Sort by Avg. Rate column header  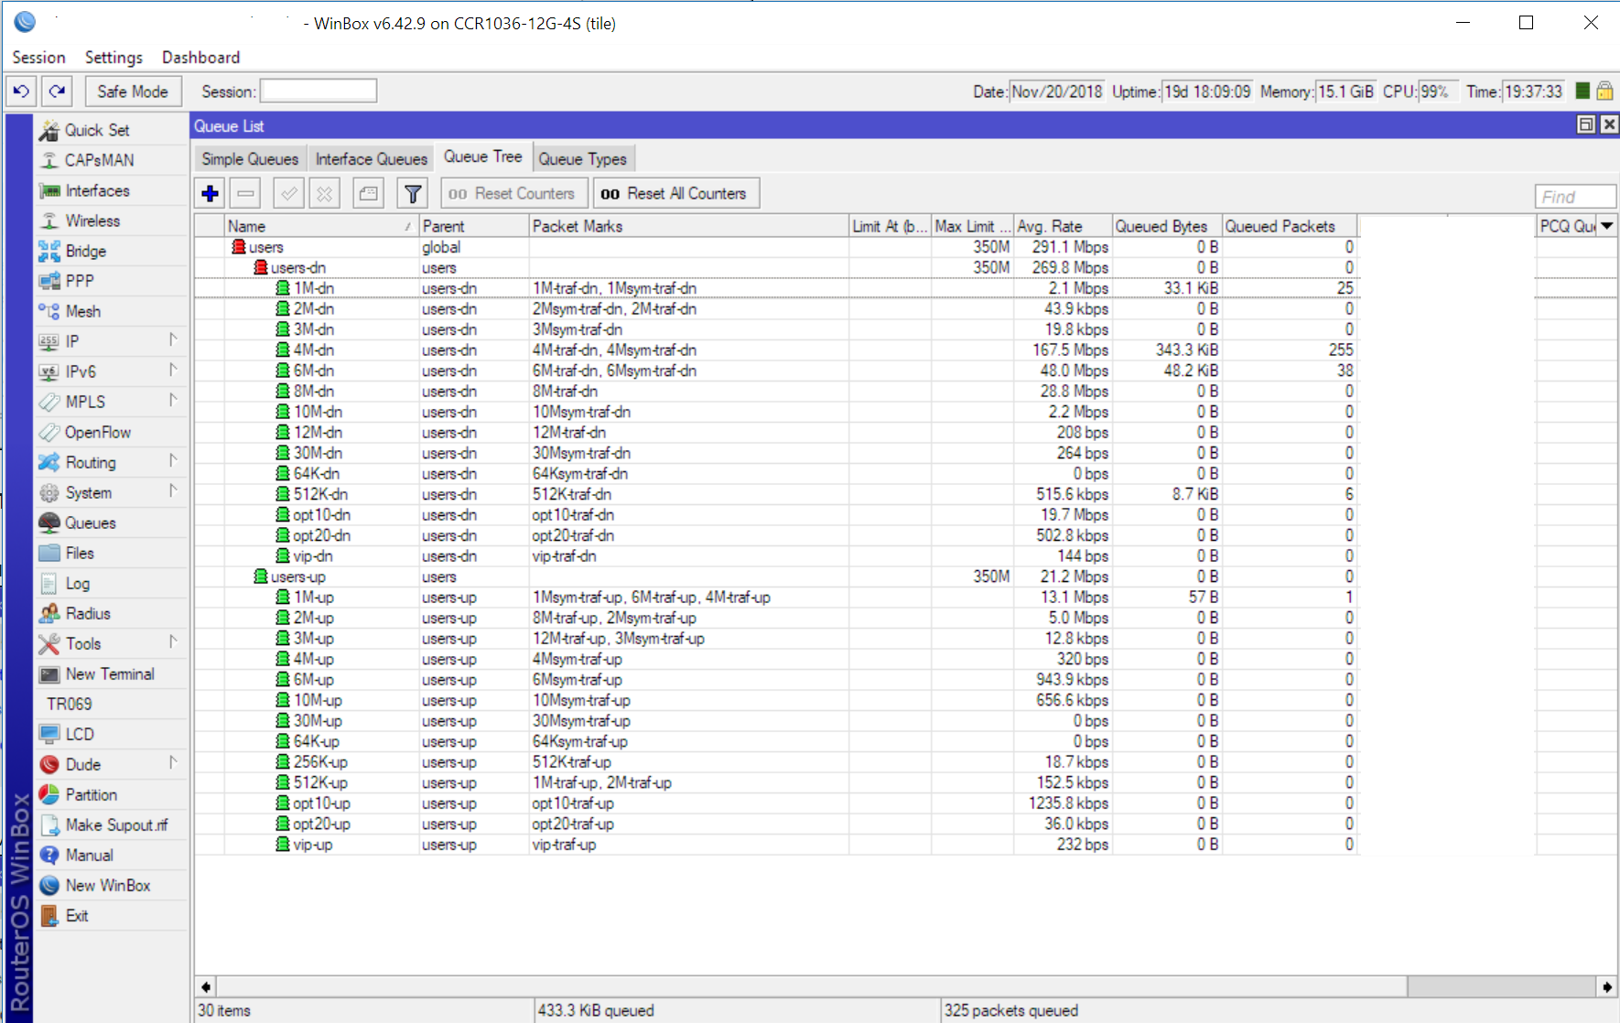click(1063, 226)
